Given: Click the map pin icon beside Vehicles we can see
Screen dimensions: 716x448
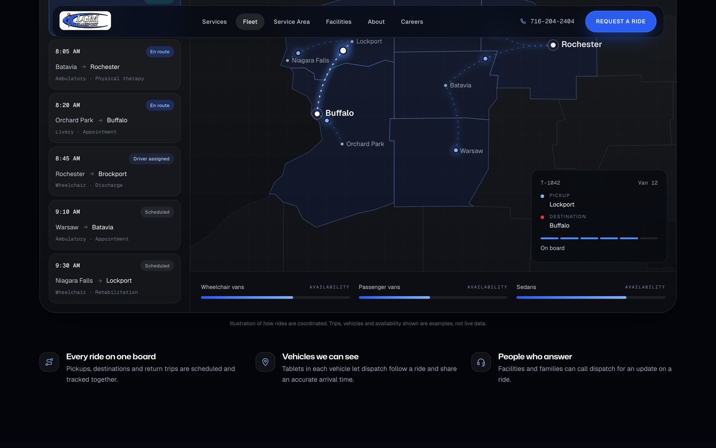Looking at the screenshot, I should 265,362.
